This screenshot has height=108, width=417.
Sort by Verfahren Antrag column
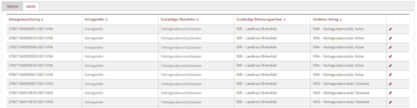(341, 20)
